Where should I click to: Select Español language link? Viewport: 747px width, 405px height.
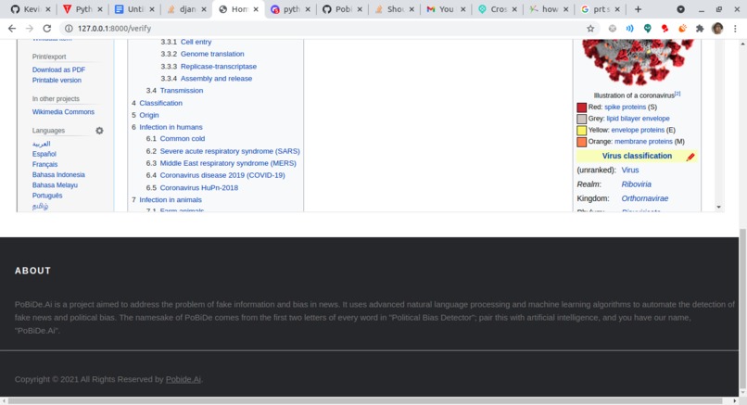44,154
